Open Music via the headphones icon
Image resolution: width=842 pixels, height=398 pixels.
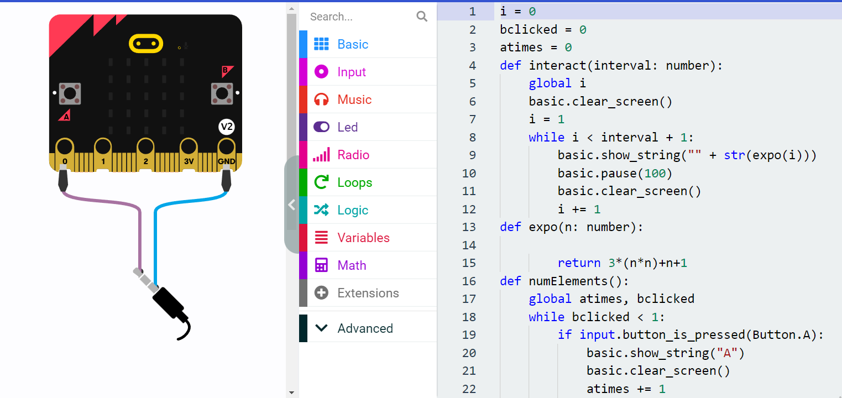[x=321, y=99]
